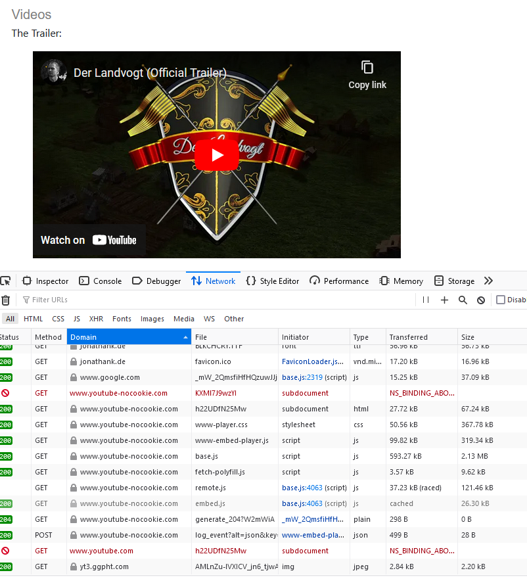The height and width of the screenshot is (577, 527).
Task: Enable the Images filter toggle
Action: point(152,319)
